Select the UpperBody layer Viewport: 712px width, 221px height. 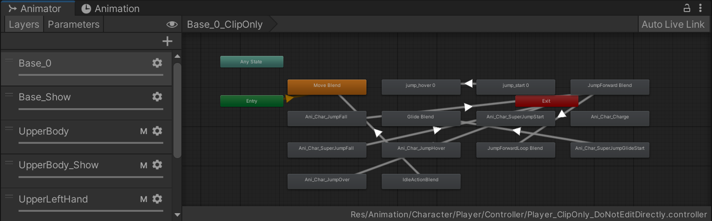(x=86, y=137)
